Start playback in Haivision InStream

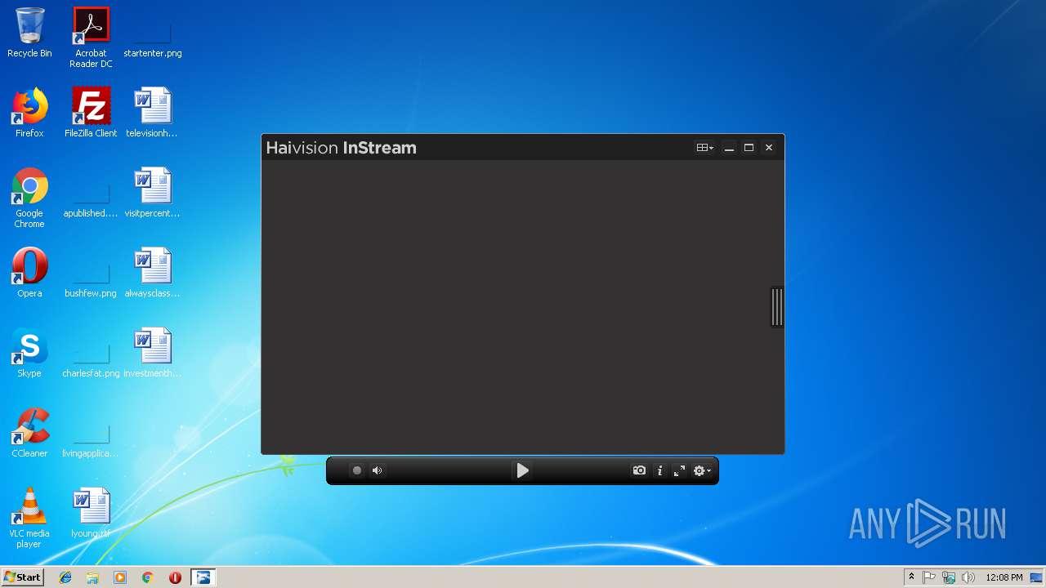point(522,470)
